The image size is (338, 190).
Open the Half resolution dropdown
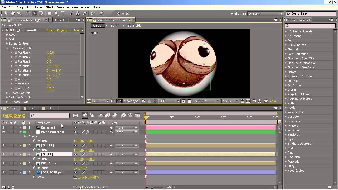[170, 101]
